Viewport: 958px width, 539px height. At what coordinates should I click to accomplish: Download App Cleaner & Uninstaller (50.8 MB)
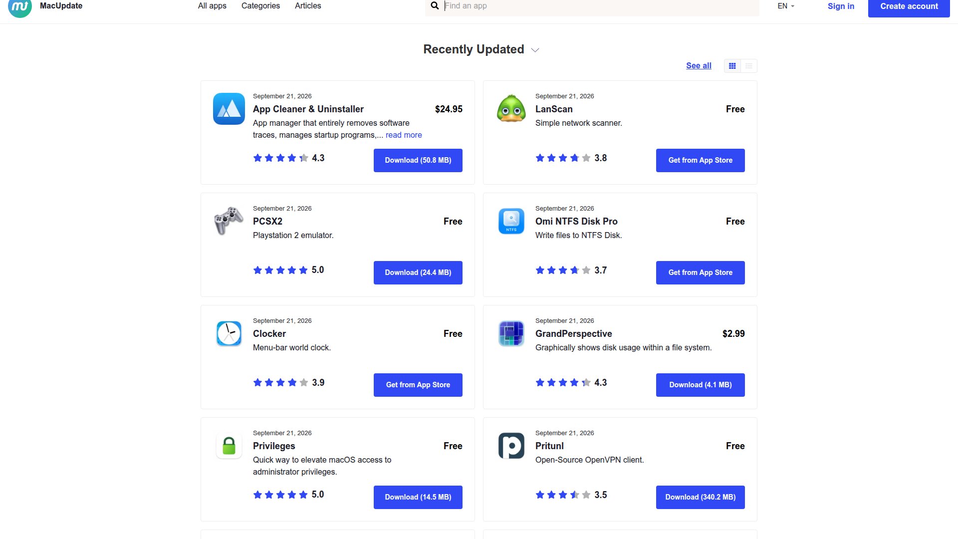tap(418, 160)
